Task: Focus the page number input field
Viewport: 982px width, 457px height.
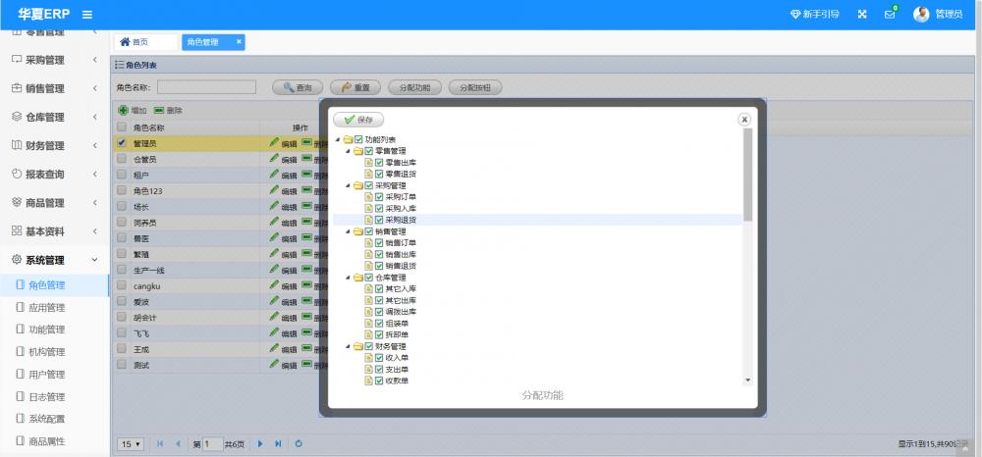Action: (213, 444)
